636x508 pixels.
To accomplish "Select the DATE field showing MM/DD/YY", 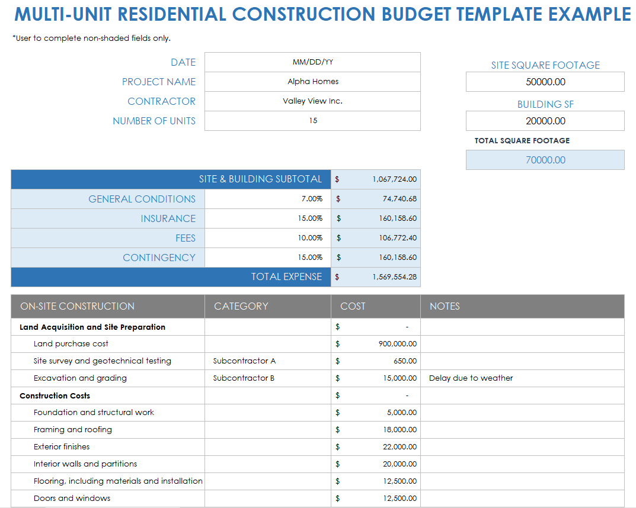I will pos(312,62).
